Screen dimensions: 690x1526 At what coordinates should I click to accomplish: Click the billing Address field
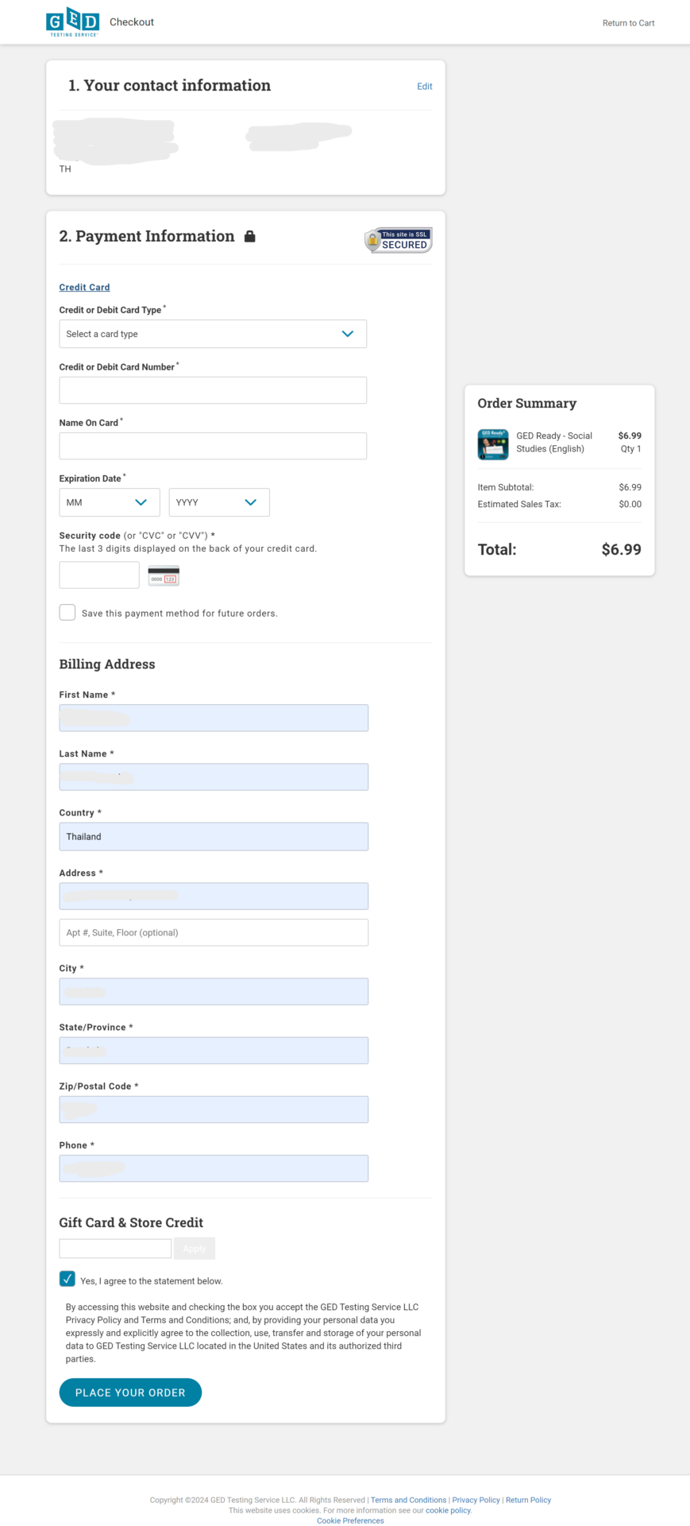pos(214,896)
